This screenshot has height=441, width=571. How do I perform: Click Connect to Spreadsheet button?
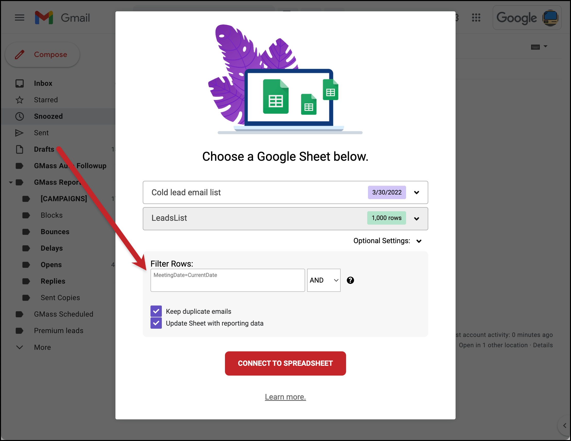(285, 363)
